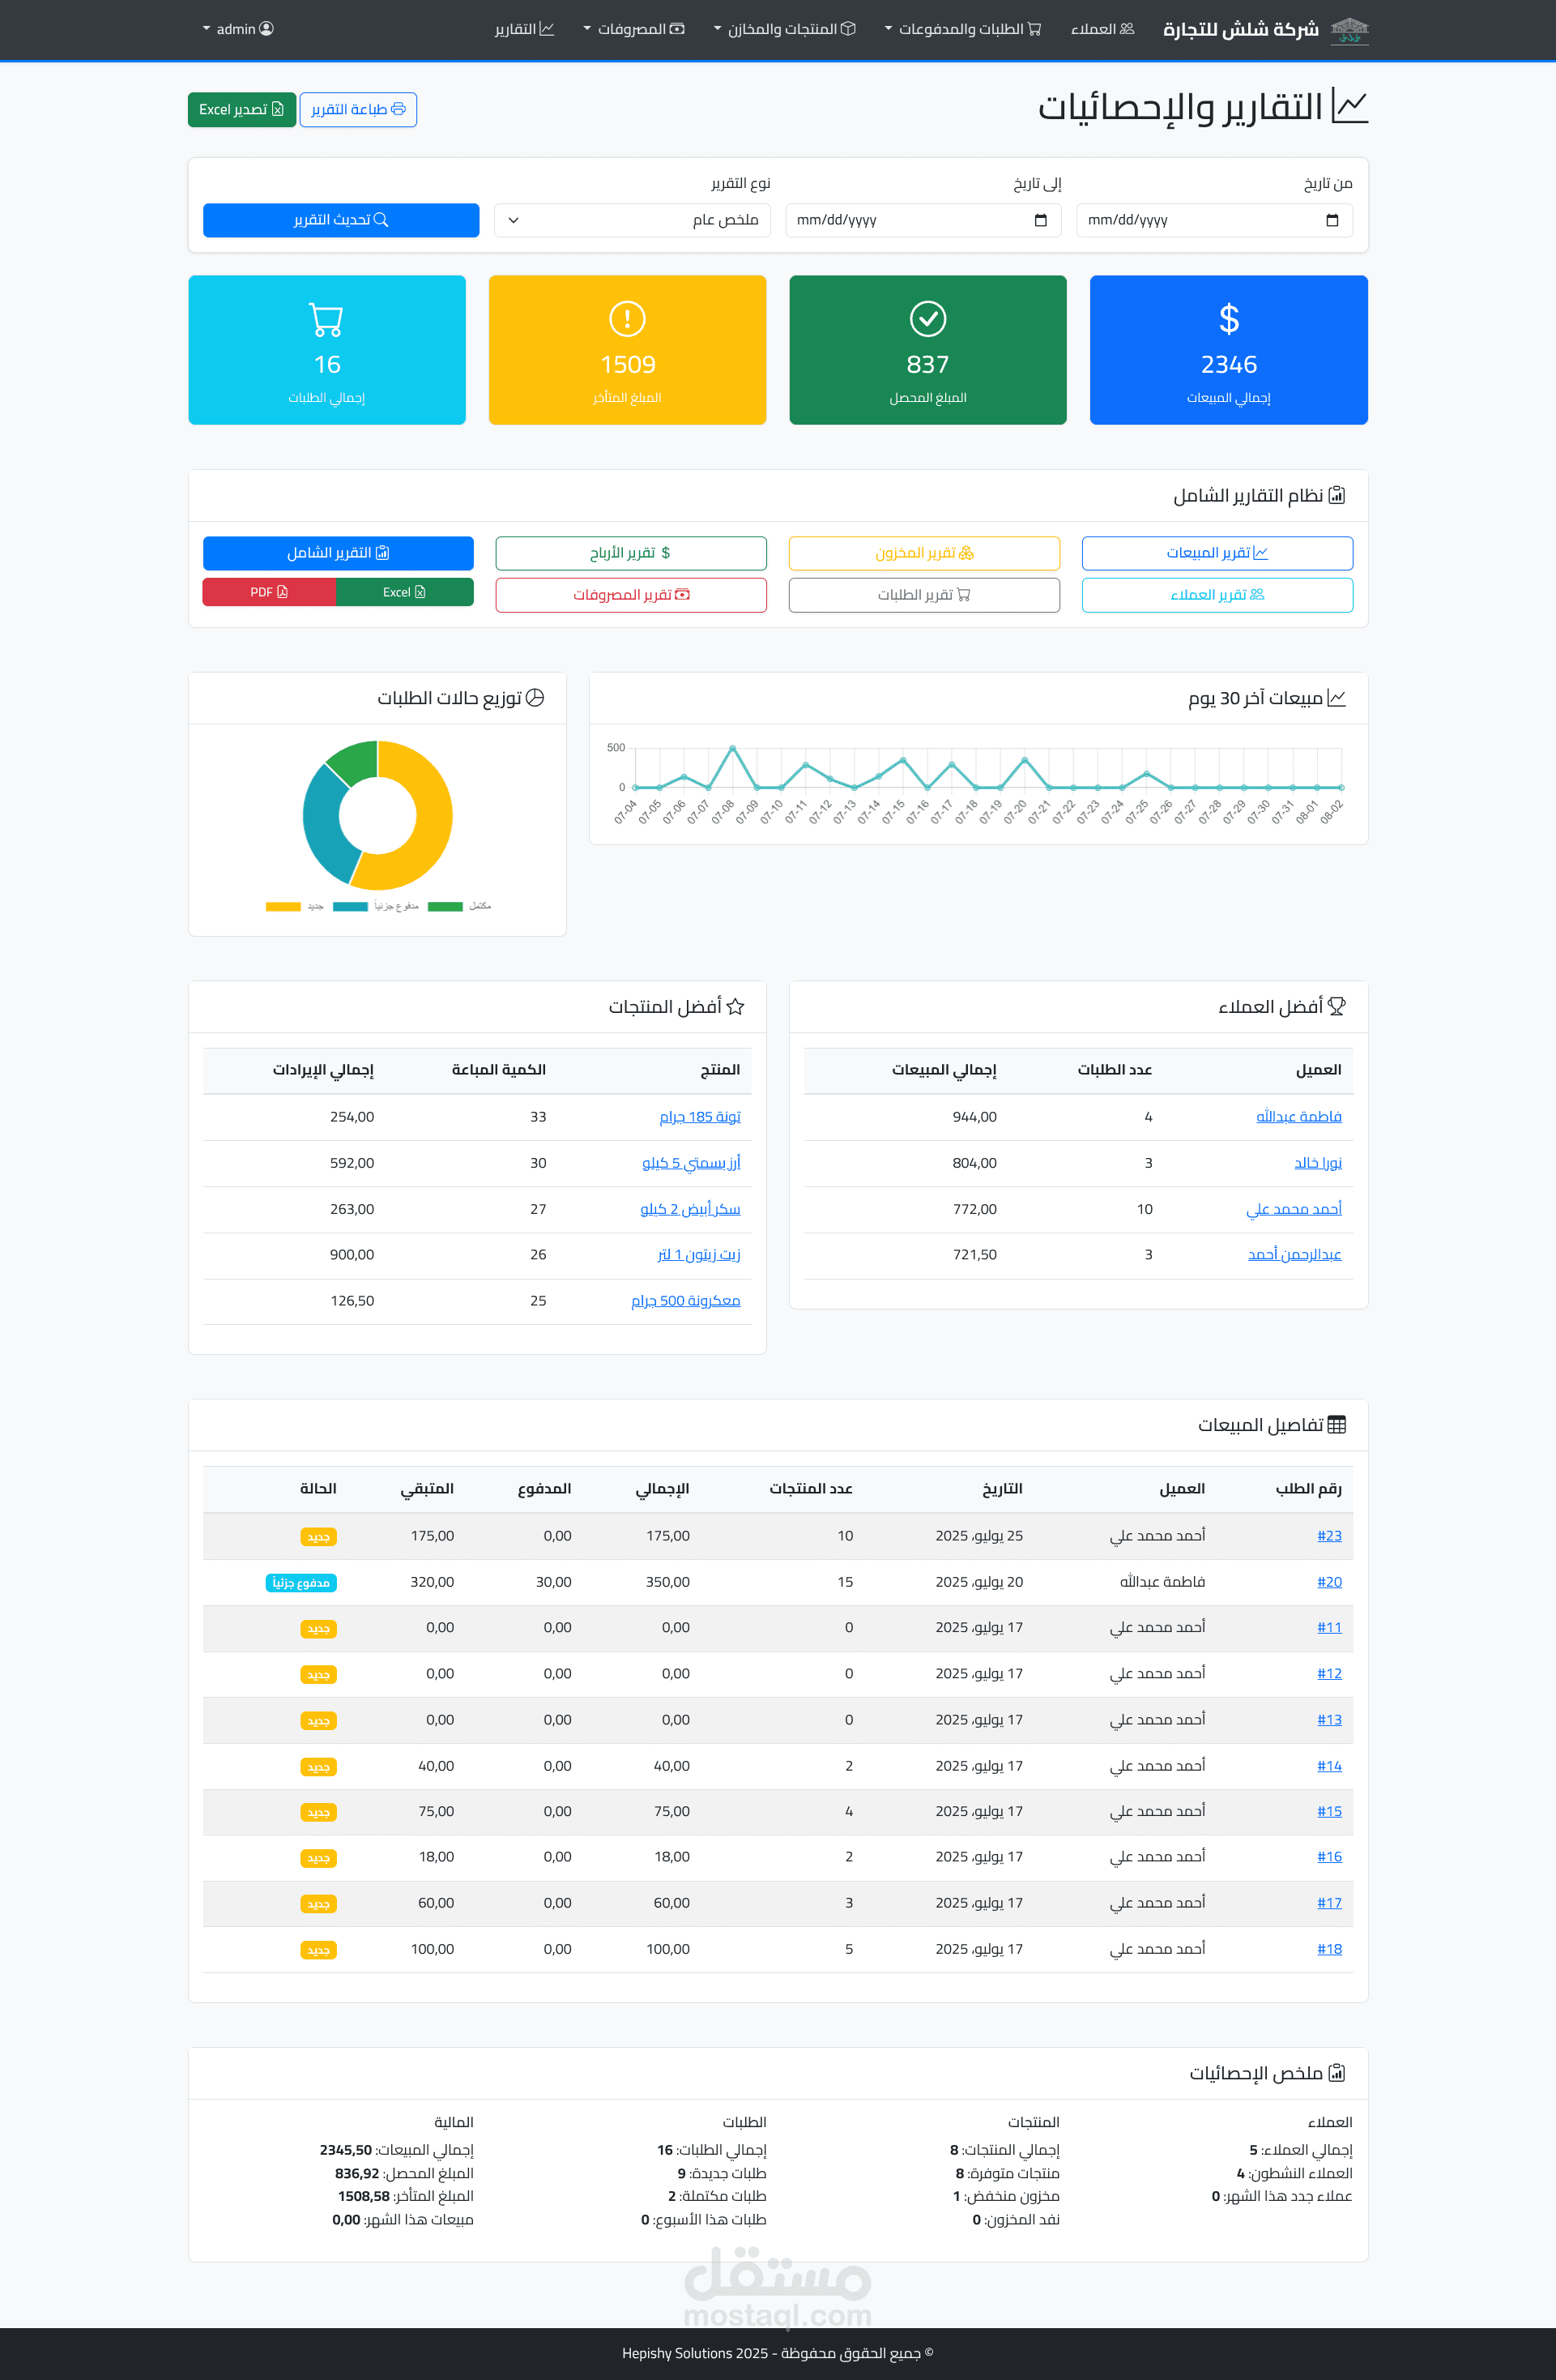The height and width of the screenshot is (2380, 1556).
Task: Click the dollar sign icon on sales card
Action: coord(1228,320)
